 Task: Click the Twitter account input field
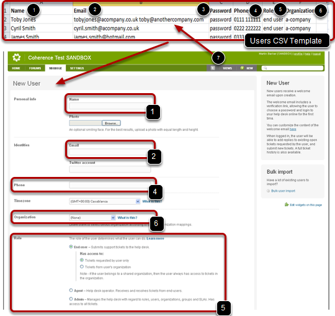(110, 169)
